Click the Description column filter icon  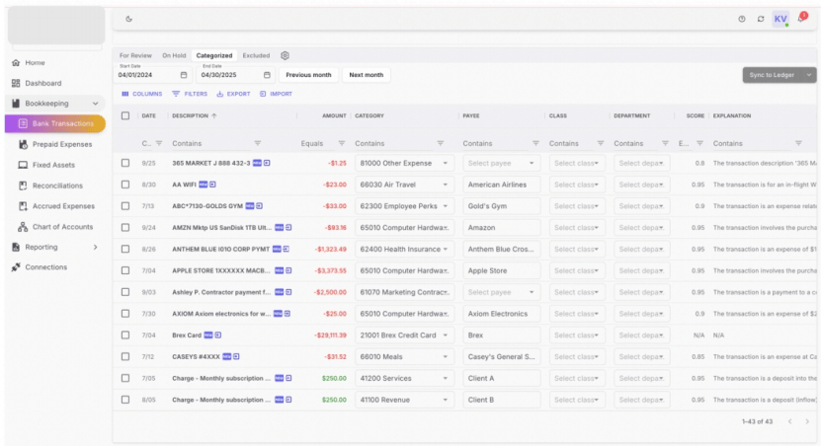pos(258,143)
